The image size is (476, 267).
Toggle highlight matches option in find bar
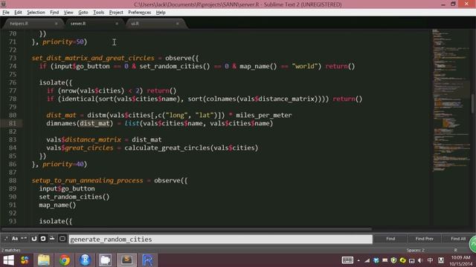62,239
